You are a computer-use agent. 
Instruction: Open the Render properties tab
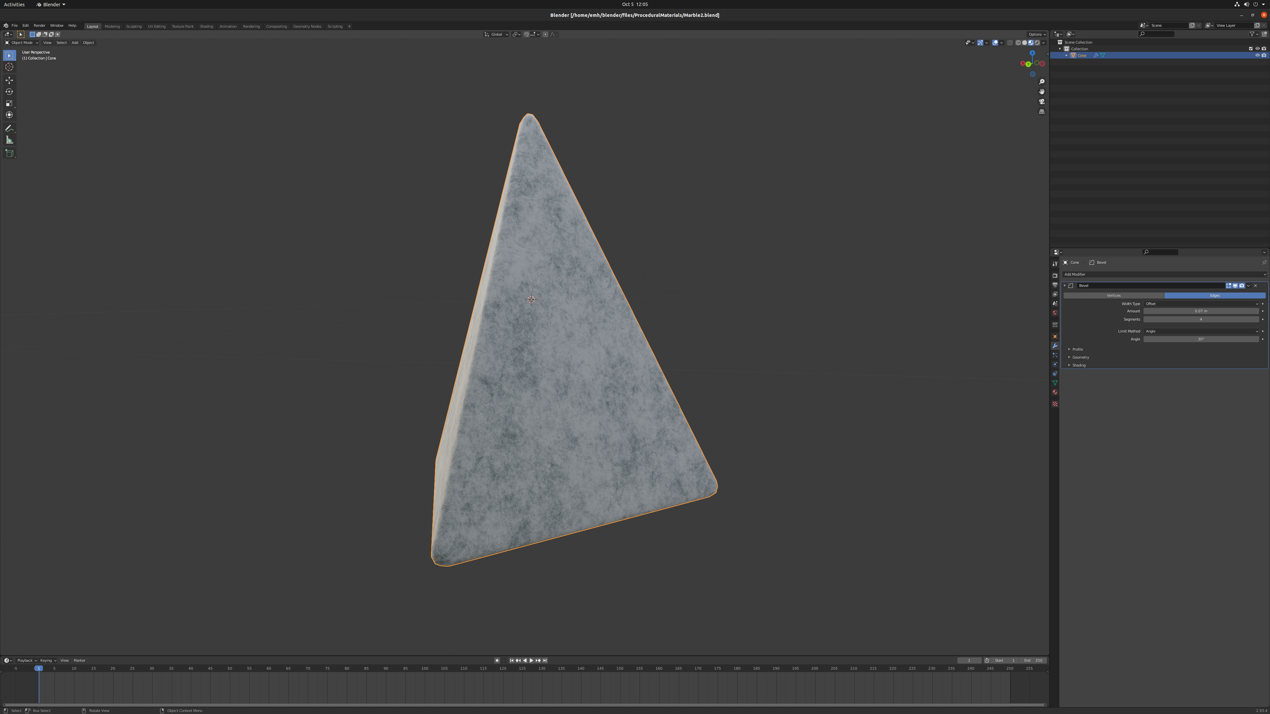click(x=1055, y=275)
